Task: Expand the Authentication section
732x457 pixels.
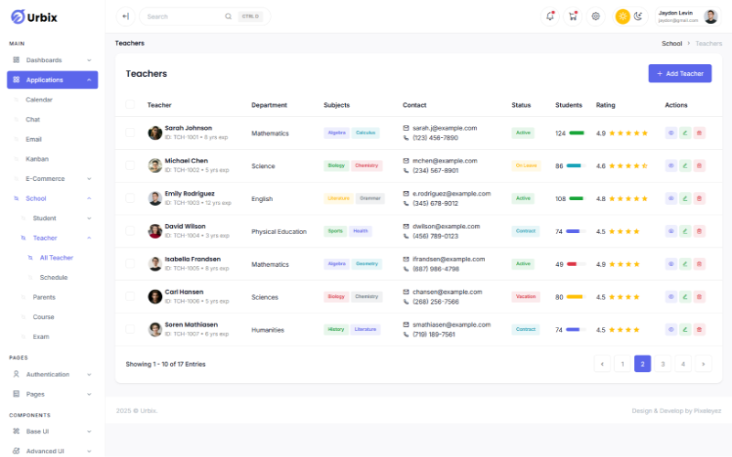Action: pyautogui.click(x=52, y=375)
